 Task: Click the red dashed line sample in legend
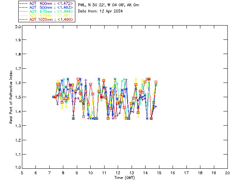(x=23, y=19)
